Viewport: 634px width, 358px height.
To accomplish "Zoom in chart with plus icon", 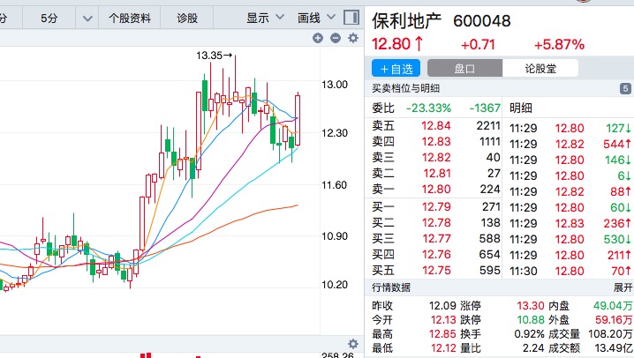I will tap(318, 38).
